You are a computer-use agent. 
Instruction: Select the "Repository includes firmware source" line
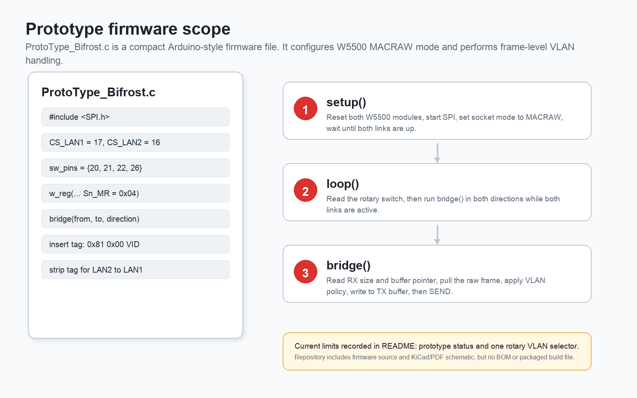434,357
